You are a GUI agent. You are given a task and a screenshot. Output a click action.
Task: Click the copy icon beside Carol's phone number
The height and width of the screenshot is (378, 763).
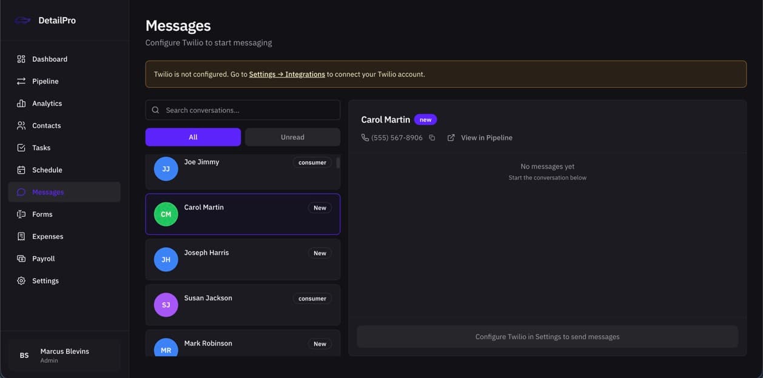tap(432, 138)
